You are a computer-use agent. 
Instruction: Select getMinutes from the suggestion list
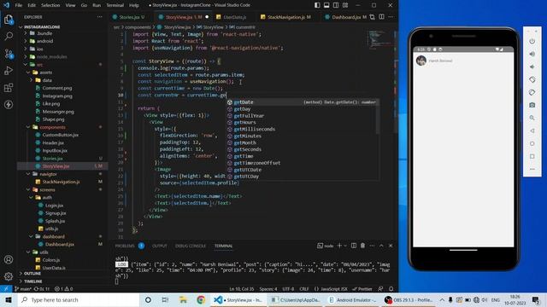pos(247,136)
